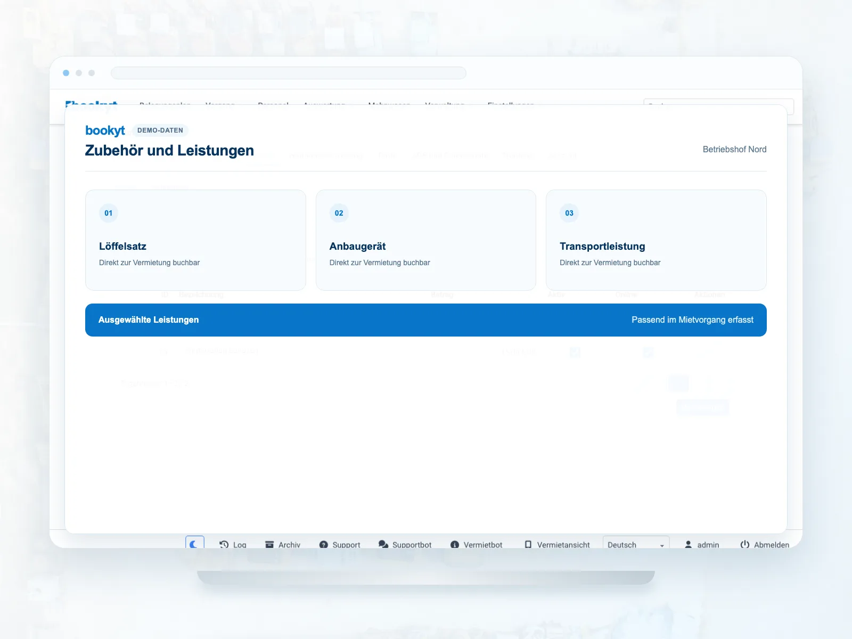Viewport: 852px width, 639px height.
Task: Toggle dark mode with the moon icon
Action: tap(194, 543)
